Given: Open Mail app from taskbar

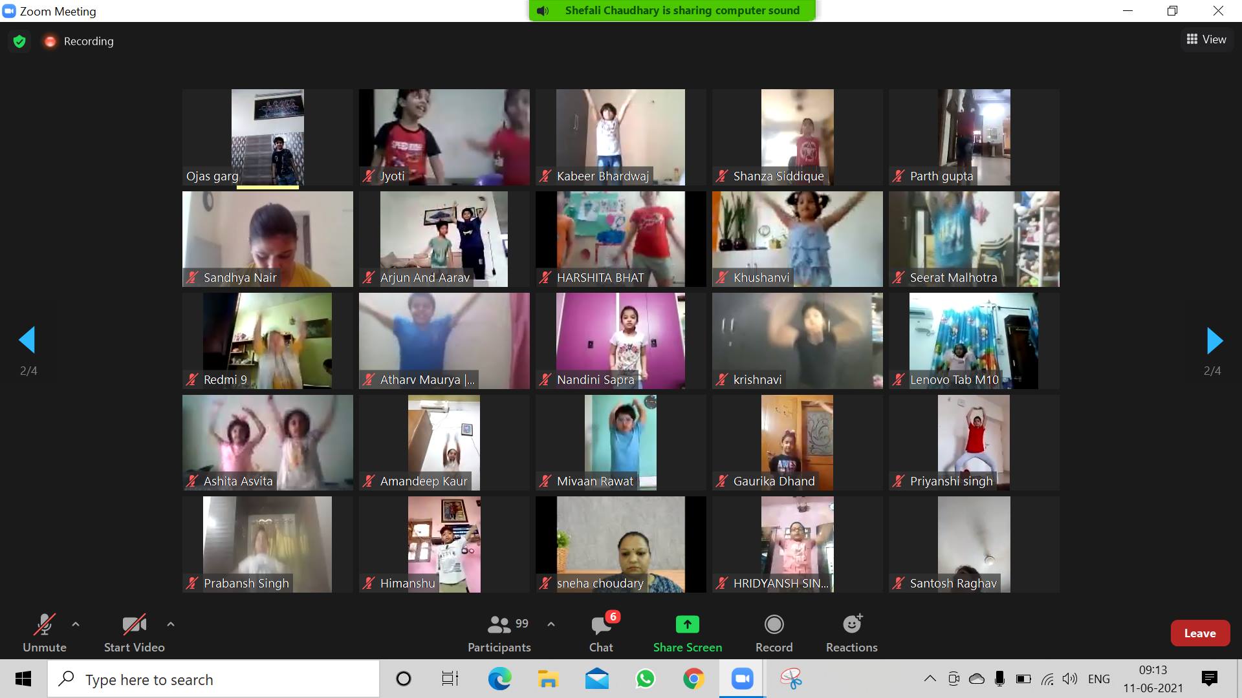Looking at the screenshot, I should click(x=596, y=679).
